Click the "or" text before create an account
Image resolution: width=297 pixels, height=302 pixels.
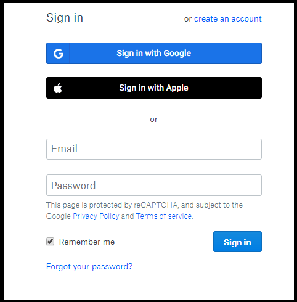coord(188,19)
